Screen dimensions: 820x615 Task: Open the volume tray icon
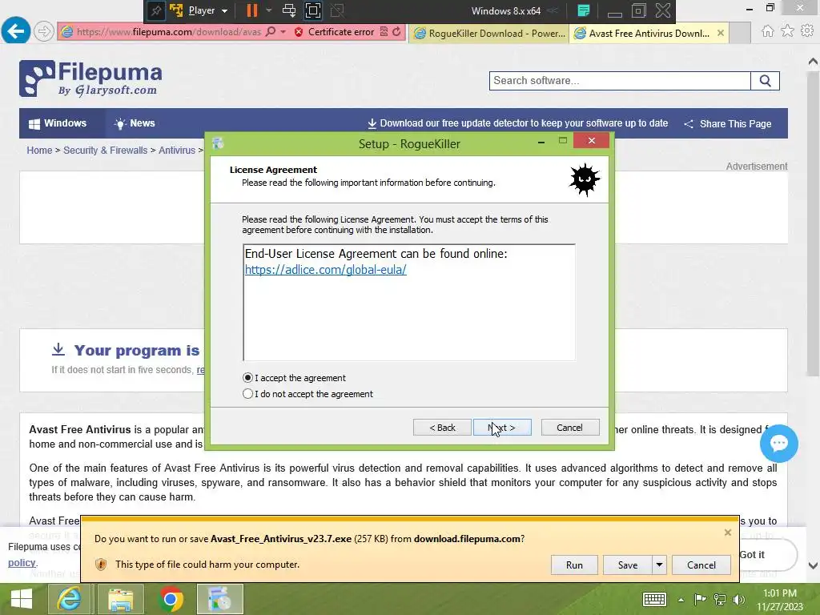pyautogui.click(x=739, y=599)
